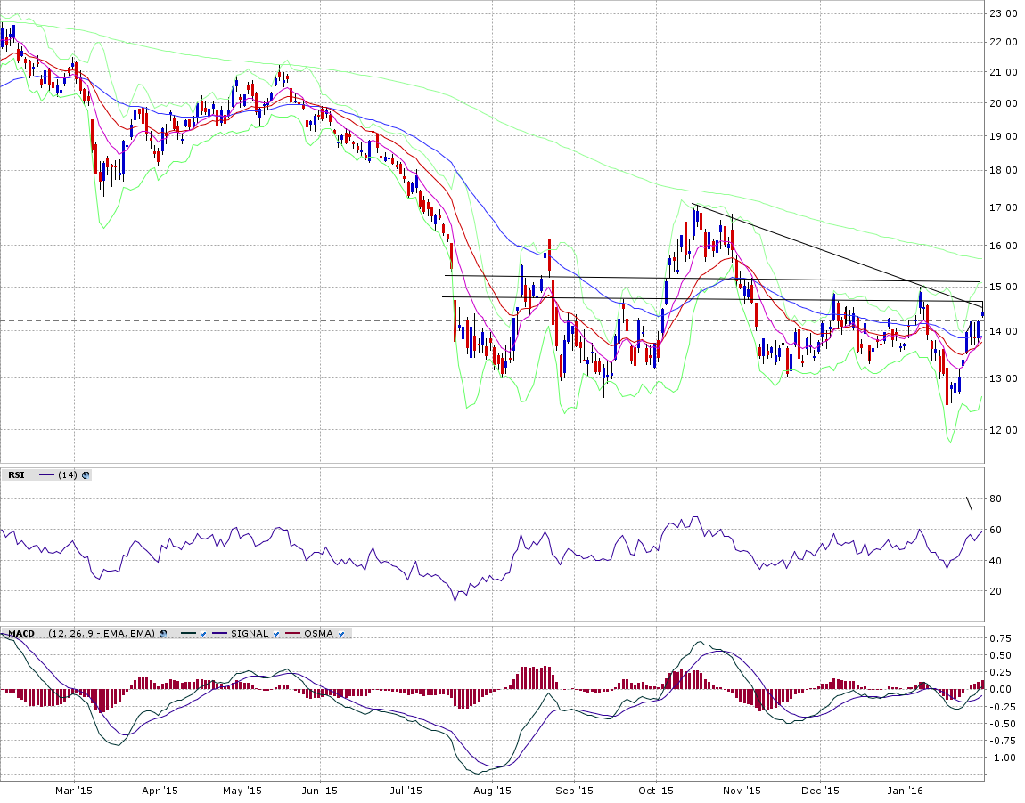Click the MACD 0.75 axis label
Image resolution: width=1025 pixels, height=803 pixels.
pyautogui.click(x=1000, y=637)
